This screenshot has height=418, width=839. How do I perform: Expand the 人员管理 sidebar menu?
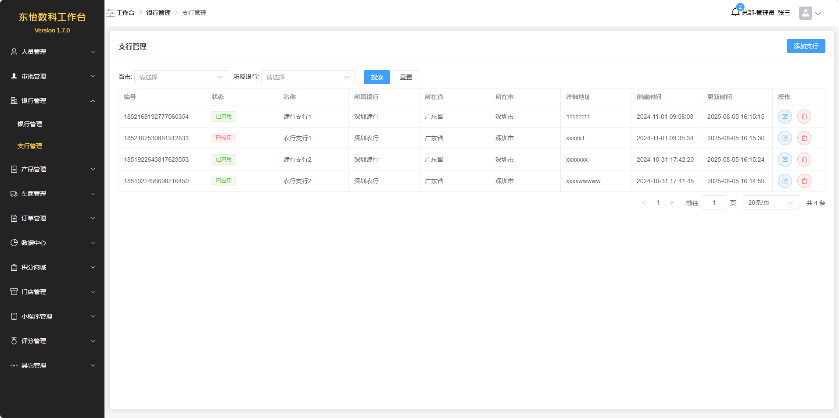52,52
